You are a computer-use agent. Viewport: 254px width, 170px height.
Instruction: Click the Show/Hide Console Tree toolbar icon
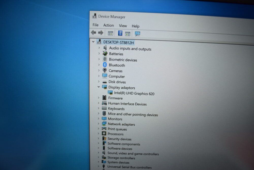[110, 33]
